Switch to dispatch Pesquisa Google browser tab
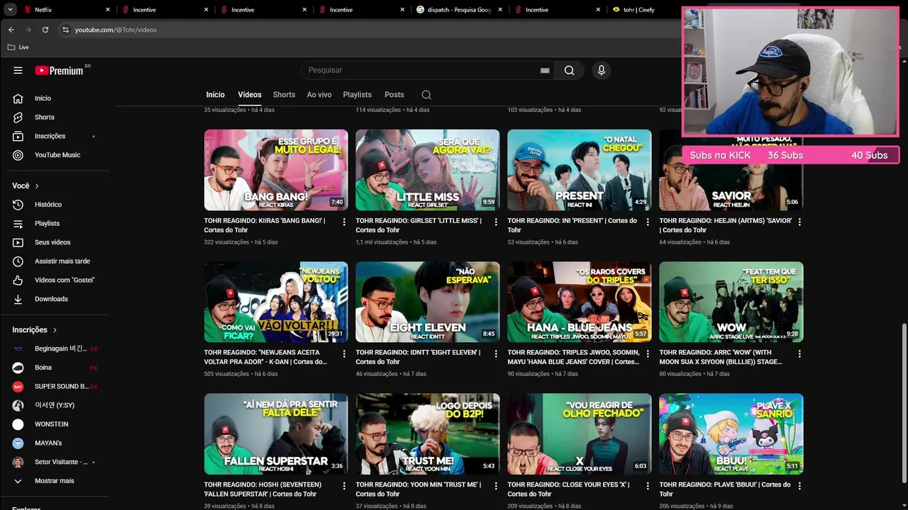The width and height of the screenshot is (908, 510). coord(460,10)
